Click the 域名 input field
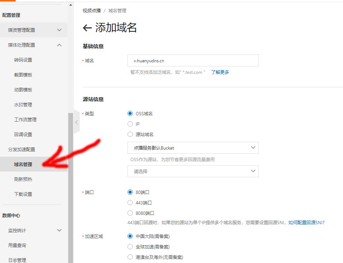The height and width of the screenshot is (263, 343). [193, 60]
